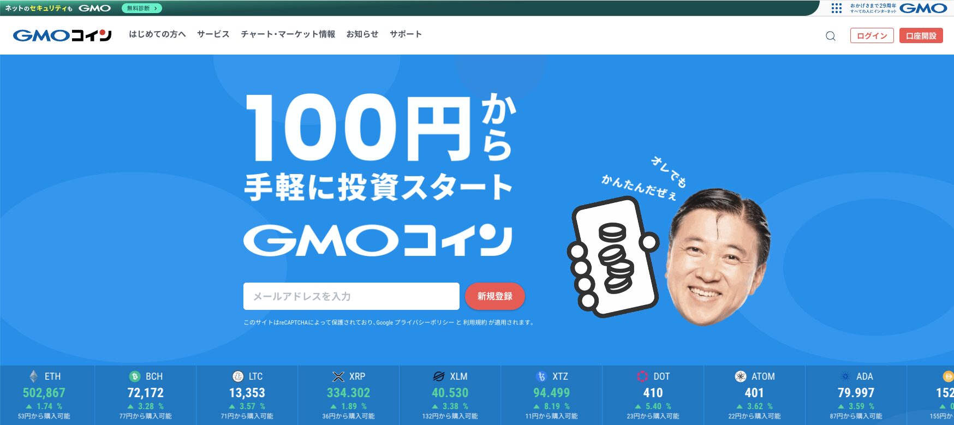
Task: Click the Cosmos ATOM icon
Action: coord(741,376)
